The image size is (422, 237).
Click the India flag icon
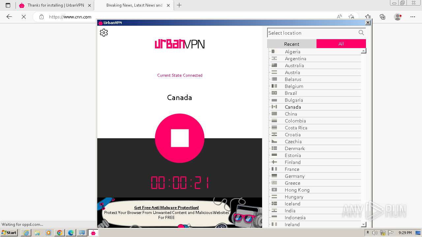[274, 210]
